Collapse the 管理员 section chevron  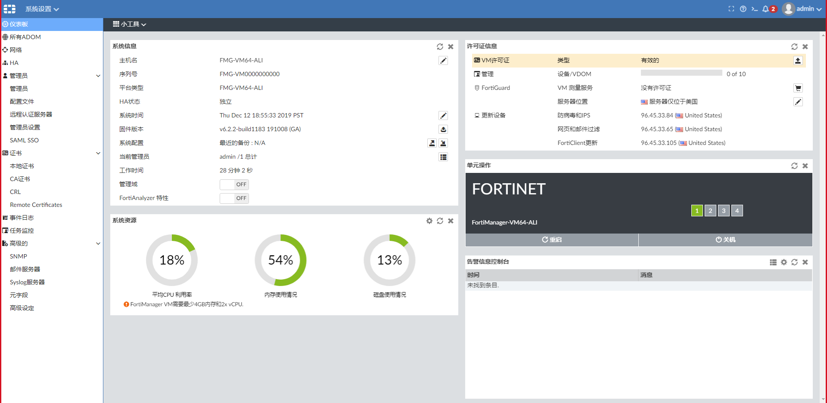[98, 76]
